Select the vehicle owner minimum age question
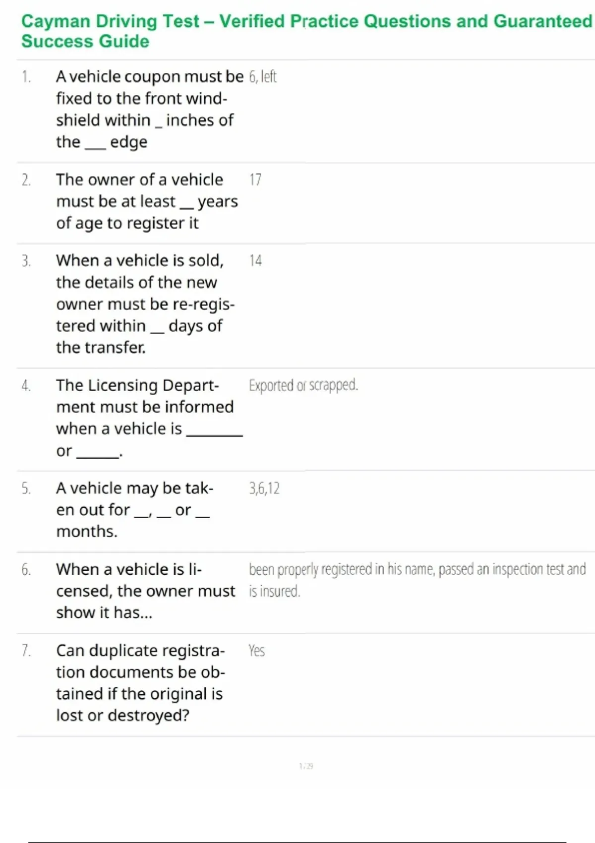Viewport: 595px width, 843px height. tap(147, 201)
